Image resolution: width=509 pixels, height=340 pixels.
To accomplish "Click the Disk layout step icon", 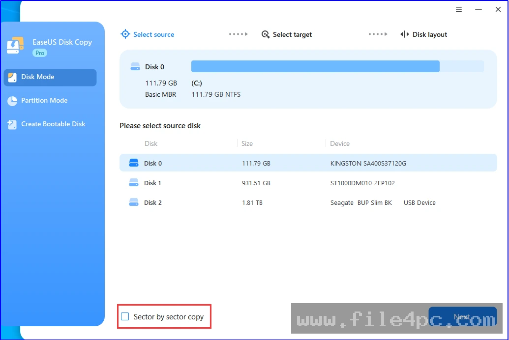I will 404,34.
